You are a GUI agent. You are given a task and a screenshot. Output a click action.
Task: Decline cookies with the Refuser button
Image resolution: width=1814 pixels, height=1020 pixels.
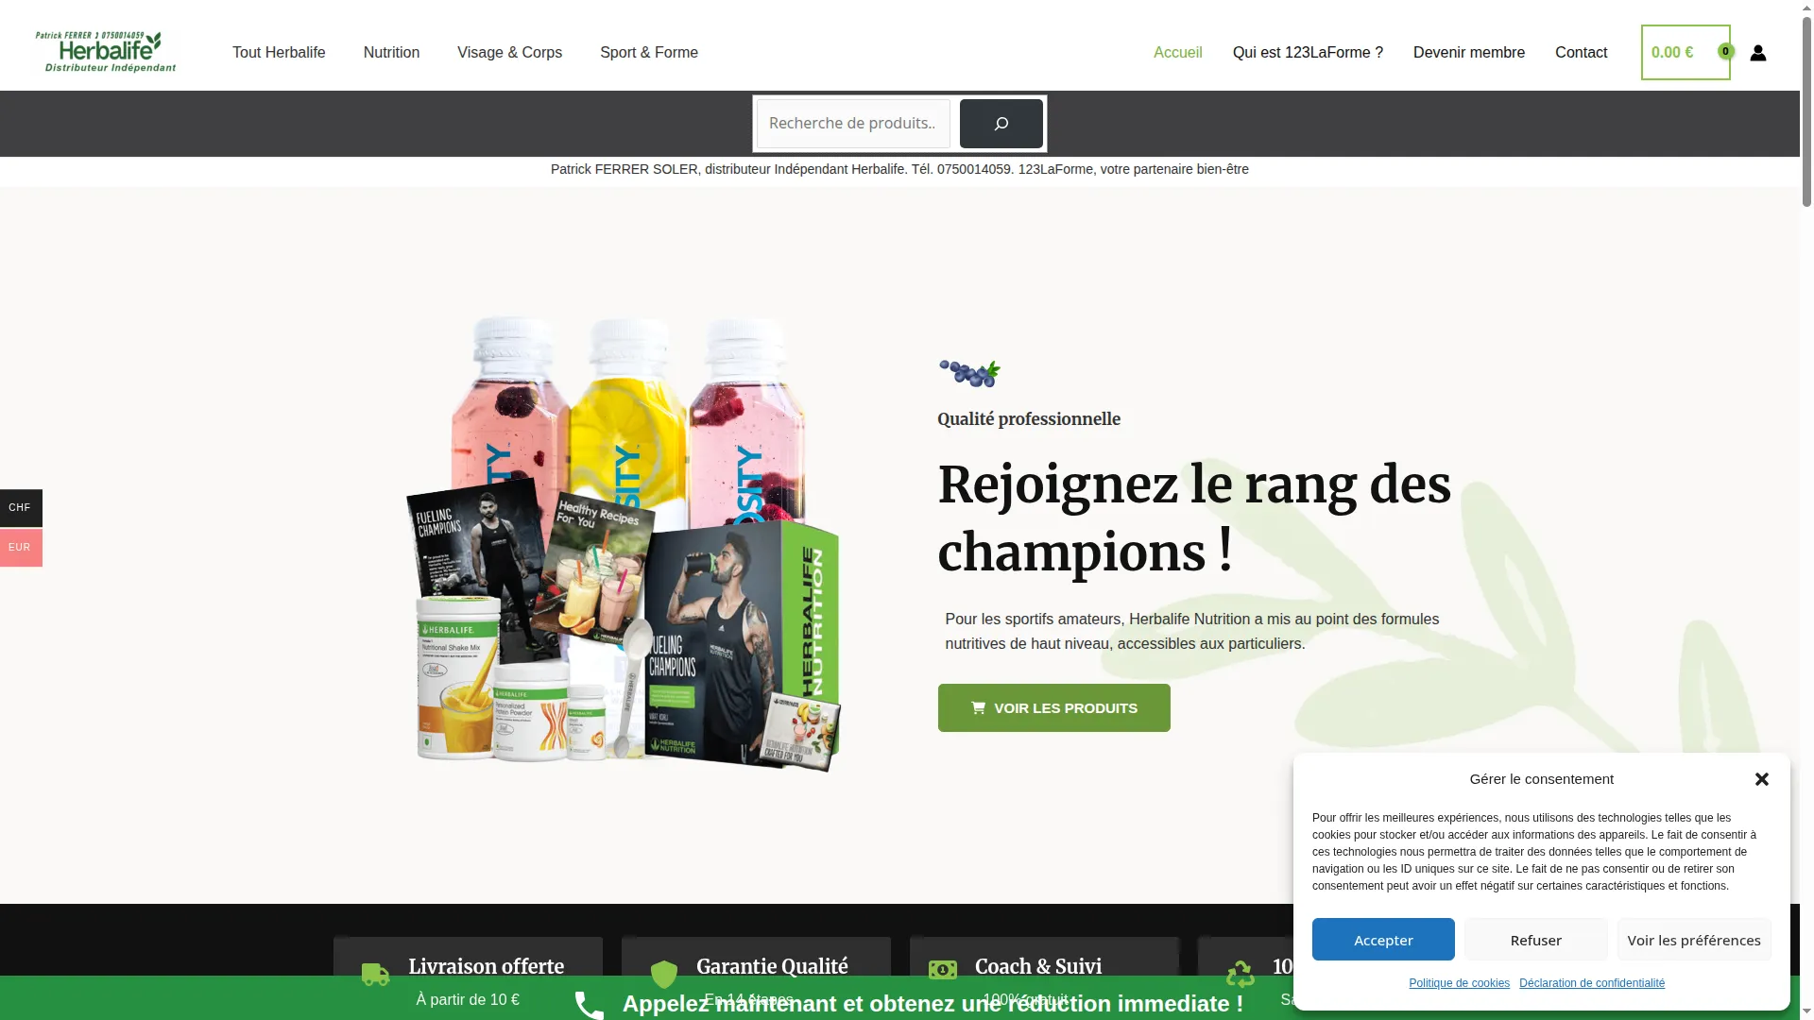[x=1535, y=940]
